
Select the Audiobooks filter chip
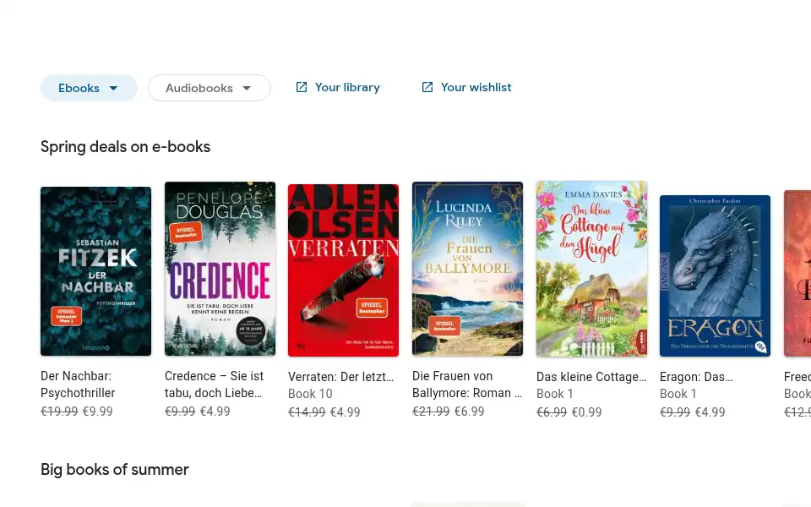(210, 88)
